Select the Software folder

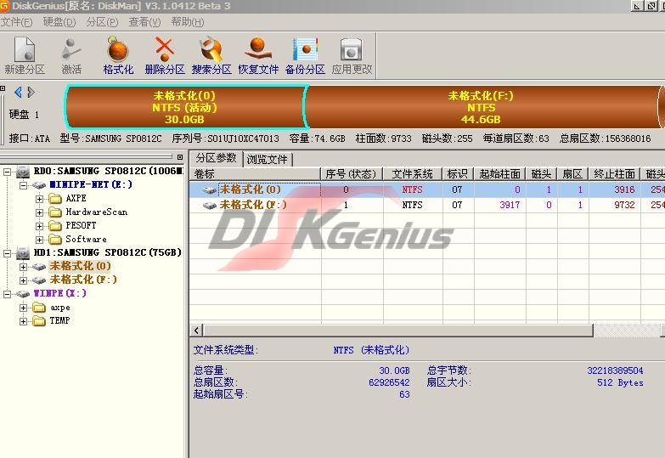click(x=86, y=239)
